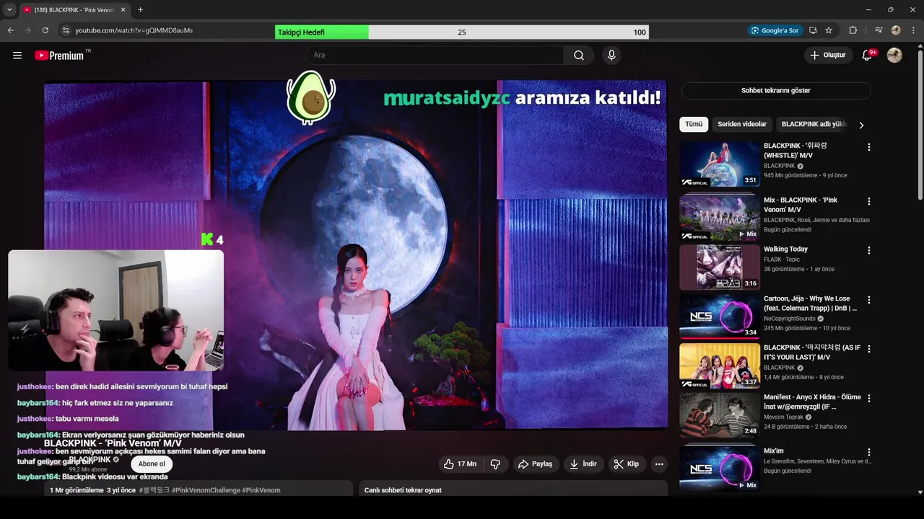Open Walking Today thumbnail

point(720,267)
